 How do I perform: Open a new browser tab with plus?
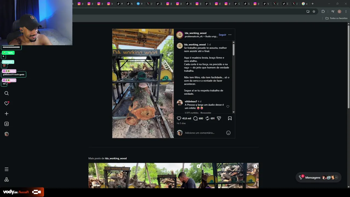[313, 4]
